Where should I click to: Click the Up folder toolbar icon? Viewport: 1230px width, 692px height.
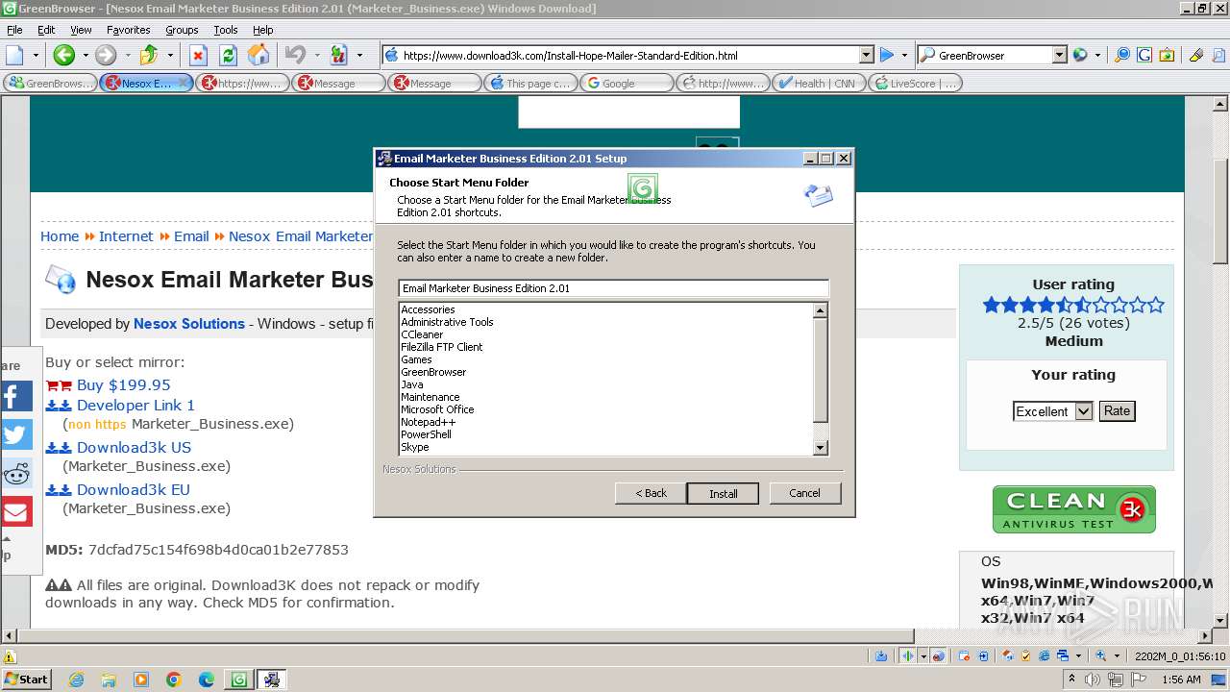149,55
